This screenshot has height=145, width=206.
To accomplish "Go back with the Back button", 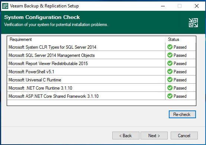I will [x=126, y=136].
